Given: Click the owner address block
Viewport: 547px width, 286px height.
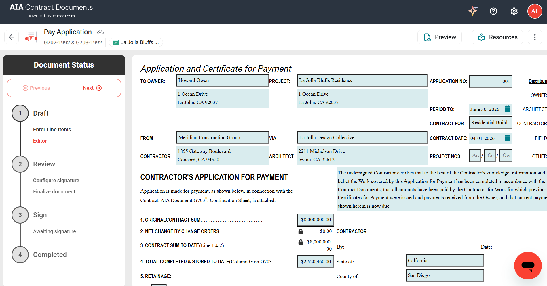Looking at the screenshot, I should point(223,98).
